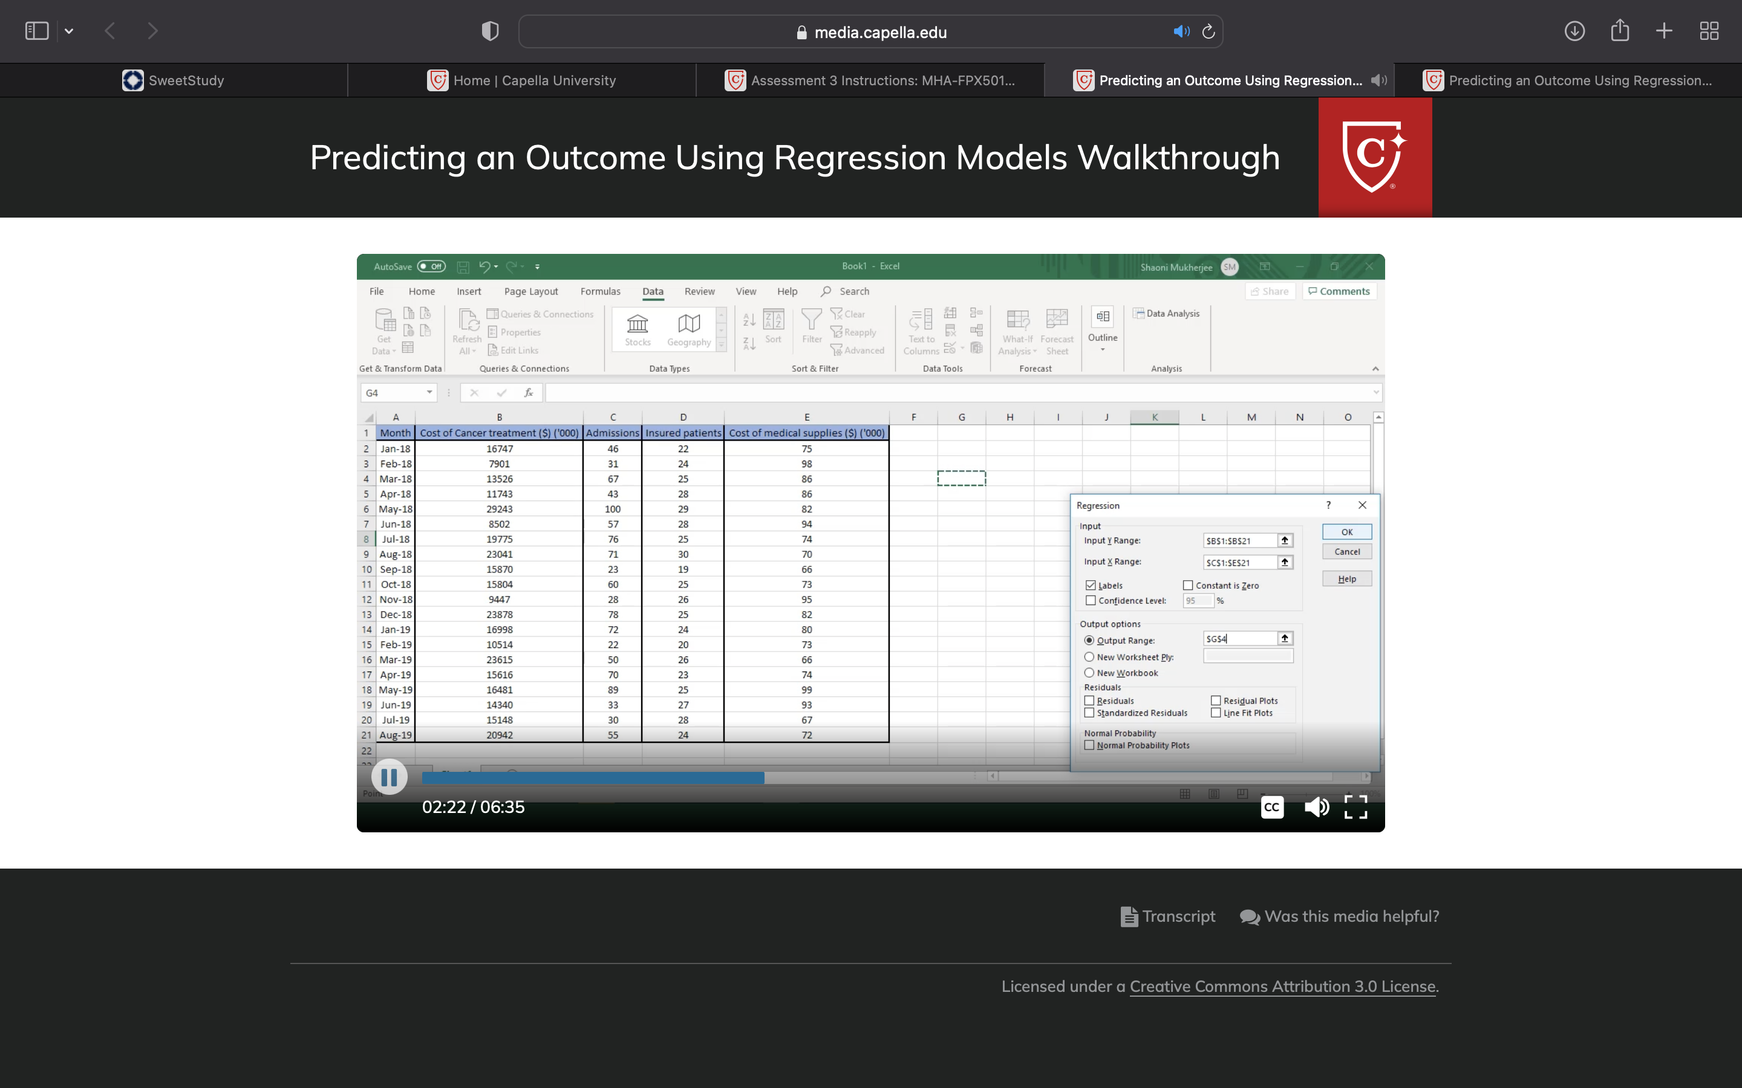Open the Excel Data ribbon tab
Image resolution: width=1742 pixels, height=1088 pixels.
(x=653, y=291)
